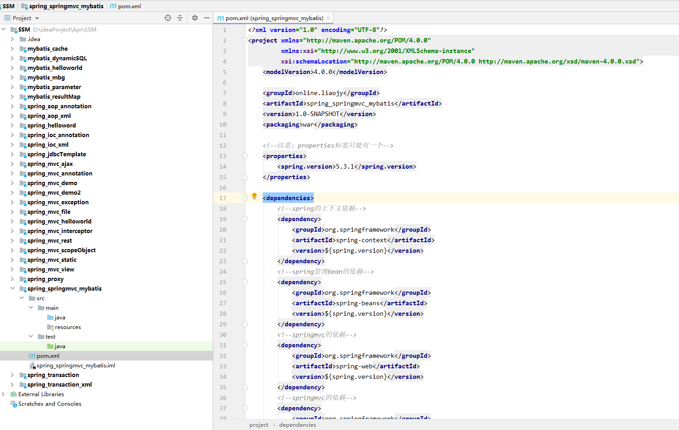Select spring_proxy in project tree
The image size is (679, 430).
tap(45, 279)
